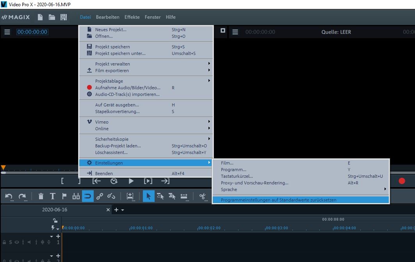Viewport: 415px width, 262px height.
Task: Open the Title editor T icon
Action: 52,196
